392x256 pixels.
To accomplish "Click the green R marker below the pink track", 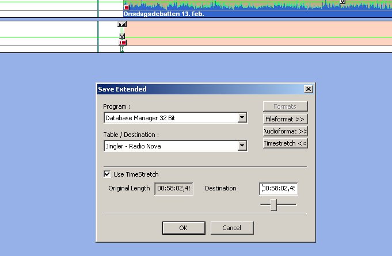I will tap(122, 49).
